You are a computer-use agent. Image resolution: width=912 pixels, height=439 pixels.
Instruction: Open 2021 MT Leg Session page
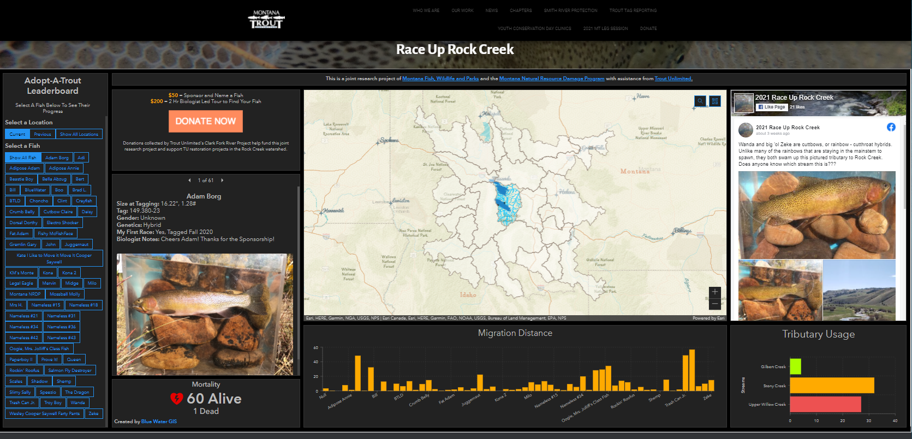(606, 28)
